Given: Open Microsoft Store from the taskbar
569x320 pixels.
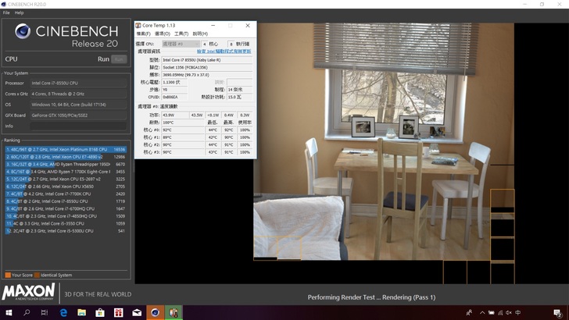Looking at the screenshot, I should (x=101, y=312).
